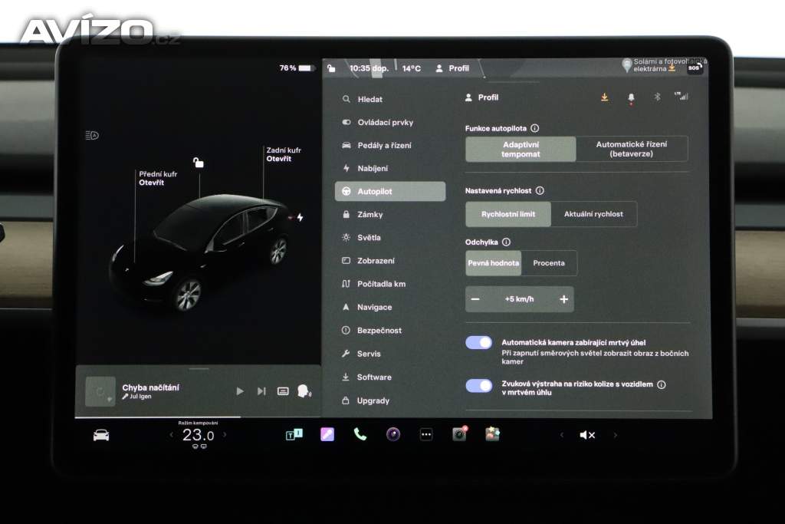Tap the unlock padlock icon above car
The height and width of the screenshot is (524, 785).
click(199, 163)
